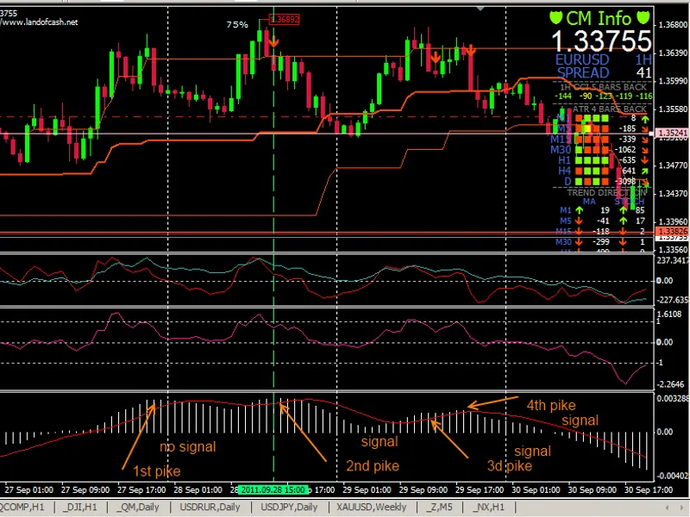Select the 1.35241 price level label
Screen dimensions: 690x517
pyautogui.click(x=673, y=133)
